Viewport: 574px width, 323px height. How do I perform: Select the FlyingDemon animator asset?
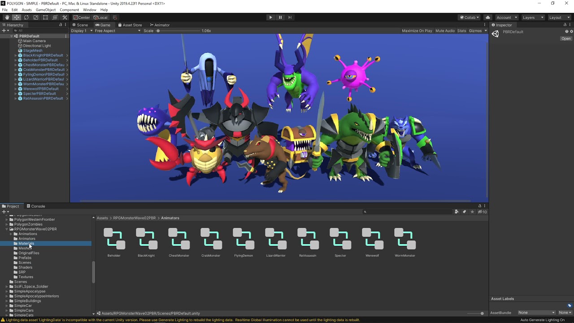(x=244, y=243)
